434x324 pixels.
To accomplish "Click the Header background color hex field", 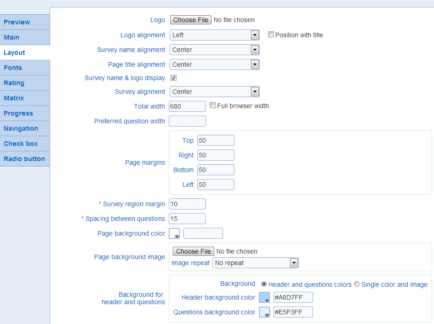I will [x=293, y=297].
